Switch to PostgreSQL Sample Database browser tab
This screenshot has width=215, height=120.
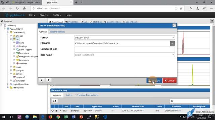26,2
